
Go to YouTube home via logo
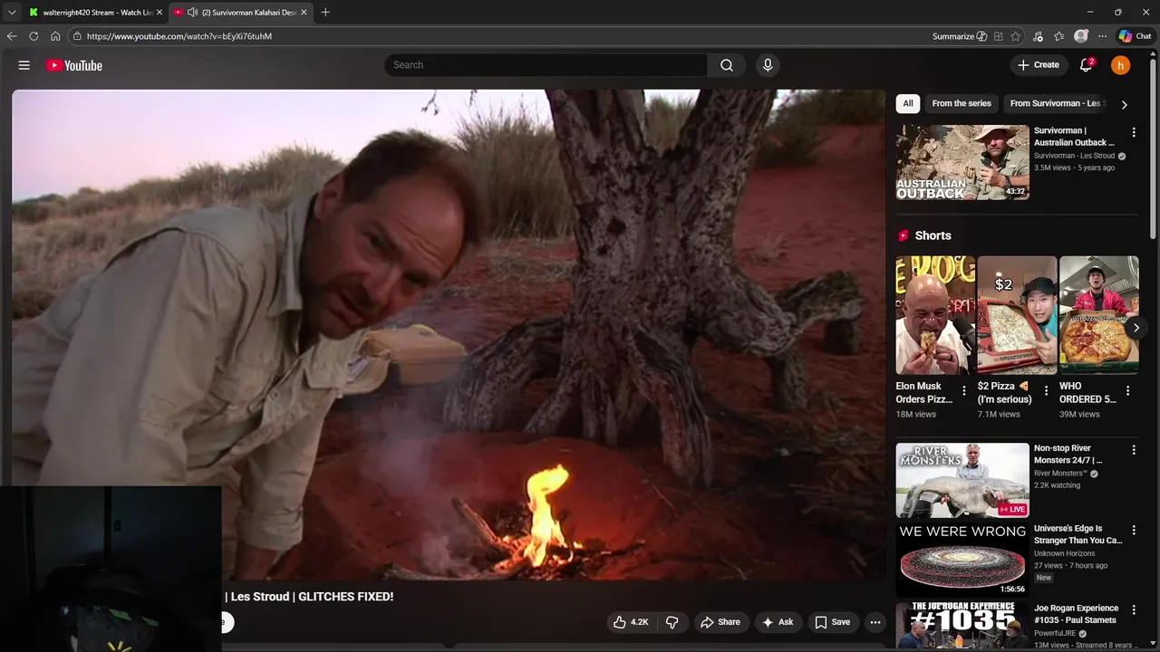[x=74, y=65]
